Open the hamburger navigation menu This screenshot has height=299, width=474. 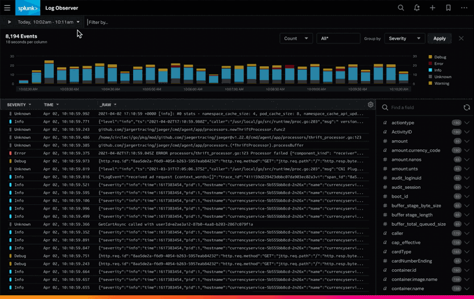7,8
